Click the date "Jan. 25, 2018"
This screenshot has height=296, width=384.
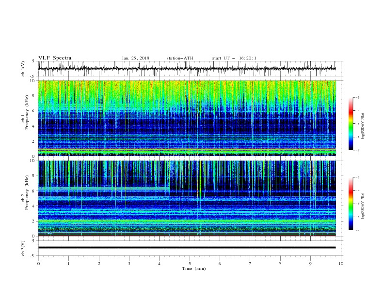click(x=135, y=58)
